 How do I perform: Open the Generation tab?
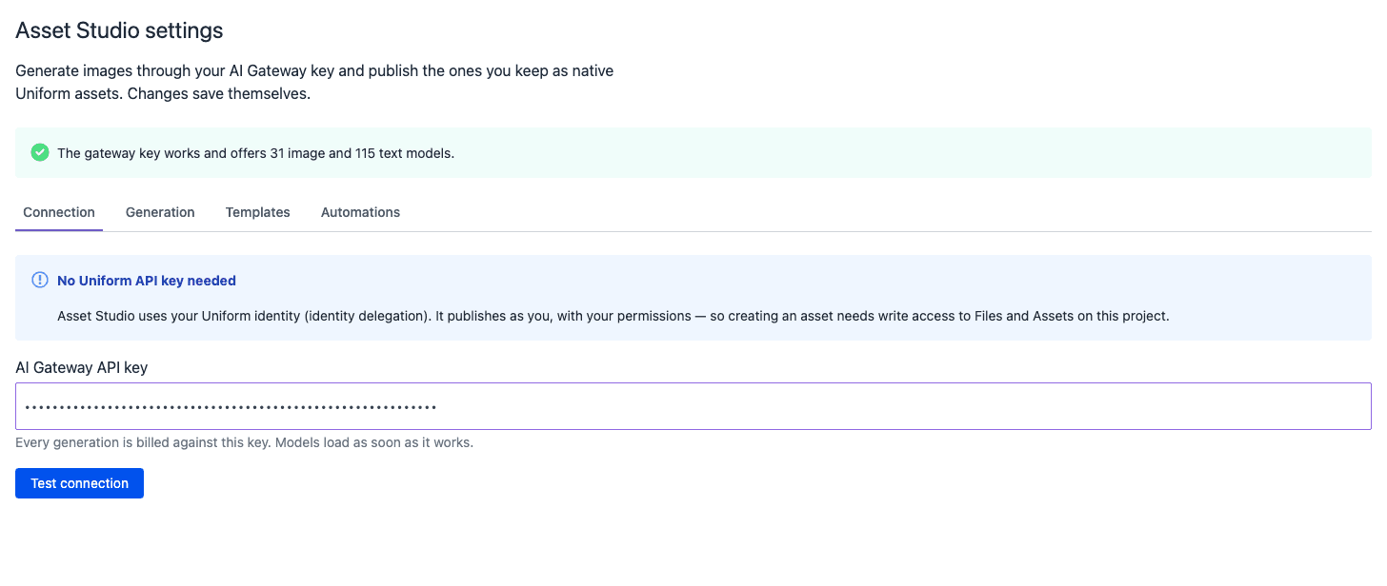coord(160,212)
